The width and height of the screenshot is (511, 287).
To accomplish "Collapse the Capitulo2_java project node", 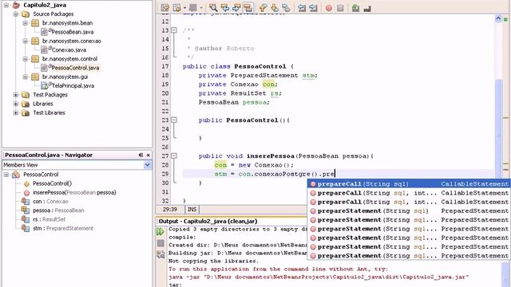I will [x=6, y=5].
